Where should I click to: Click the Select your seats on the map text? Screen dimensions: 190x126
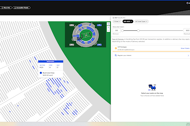tap(152, 93)
